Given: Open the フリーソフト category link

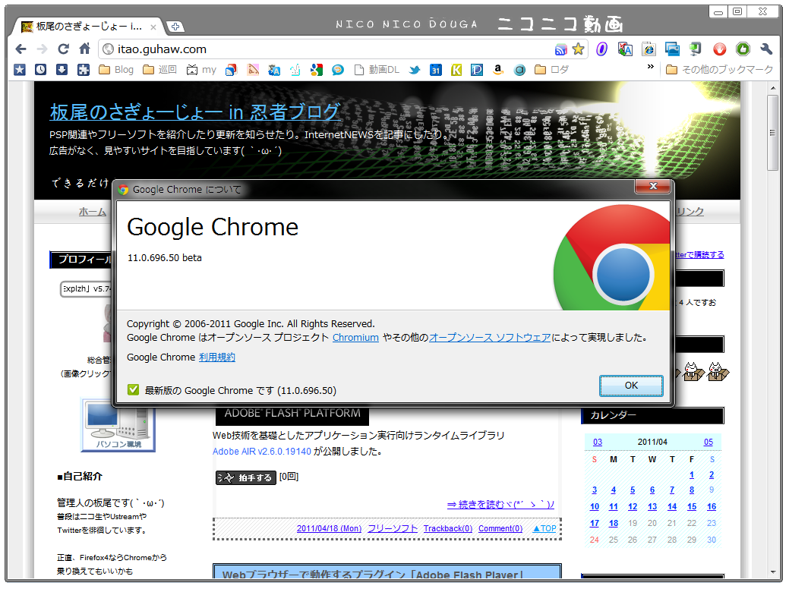Looking at the screenshot, I should 393,528.
